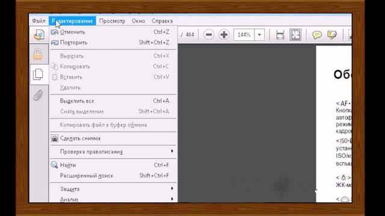Click the sticky note comment icon
The height and width of the screenshot is (216, 385).
coord(317,35)
